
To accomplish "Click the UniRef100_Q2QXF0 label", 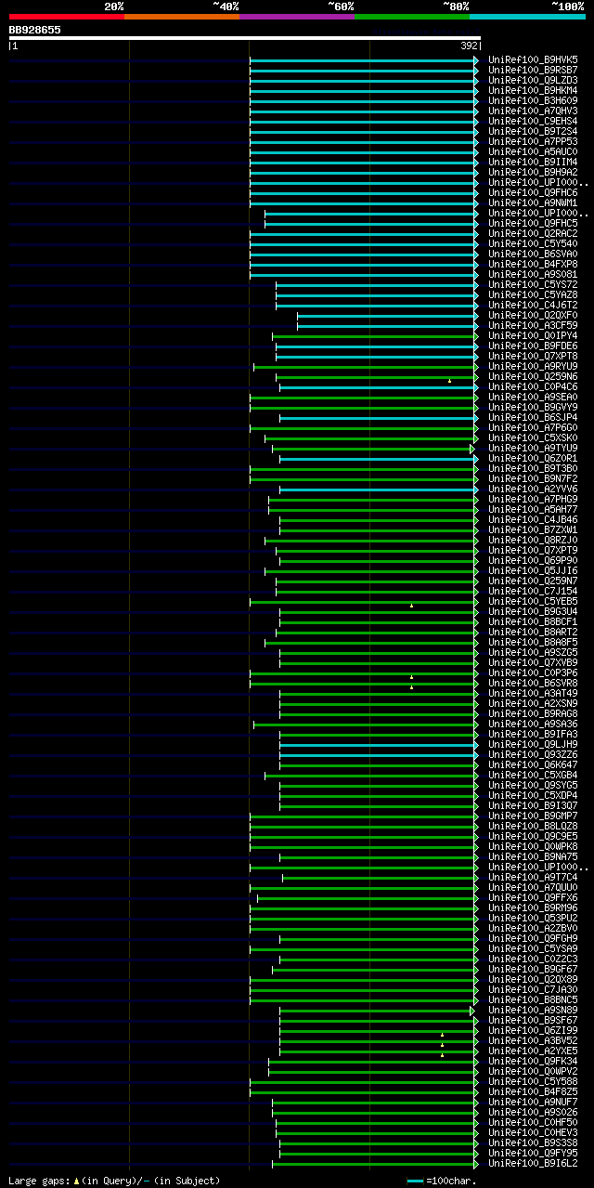I will pyautogui.click(x=533, y=315).
